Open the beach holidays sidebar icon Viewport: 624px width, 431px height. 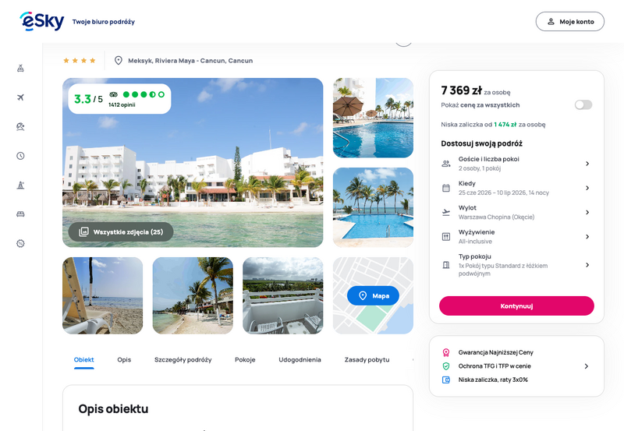tap(21, 126)
